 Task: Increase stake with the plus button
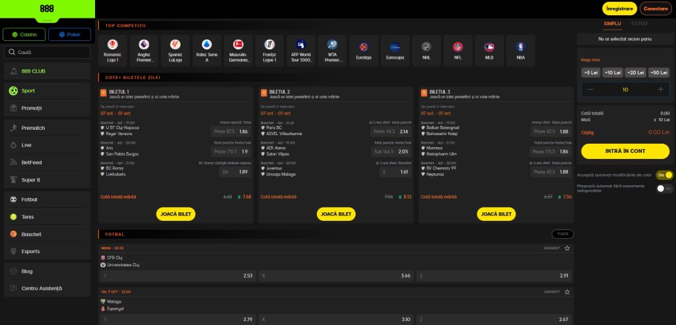coord(660,90)
